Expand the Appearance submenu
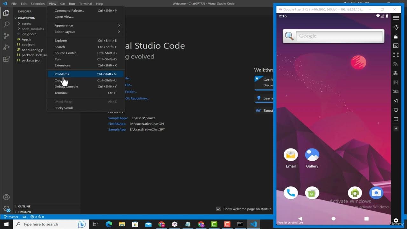The image size is (407, 229). [86, 25]
